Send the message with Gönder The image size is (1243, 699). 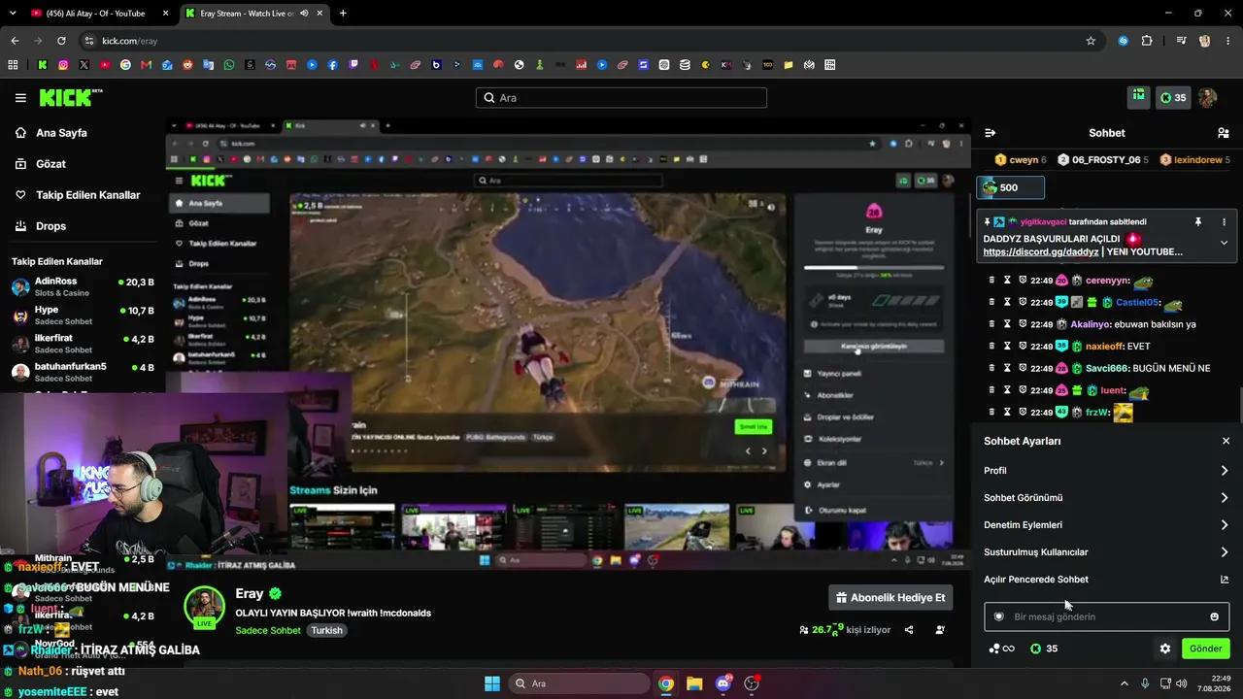pyautogui.click(x=1205, y=649)
